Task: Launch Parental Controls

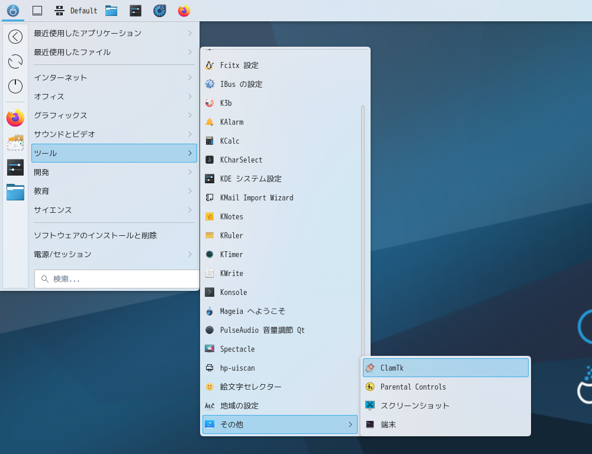Action: [x=446, y=387]
